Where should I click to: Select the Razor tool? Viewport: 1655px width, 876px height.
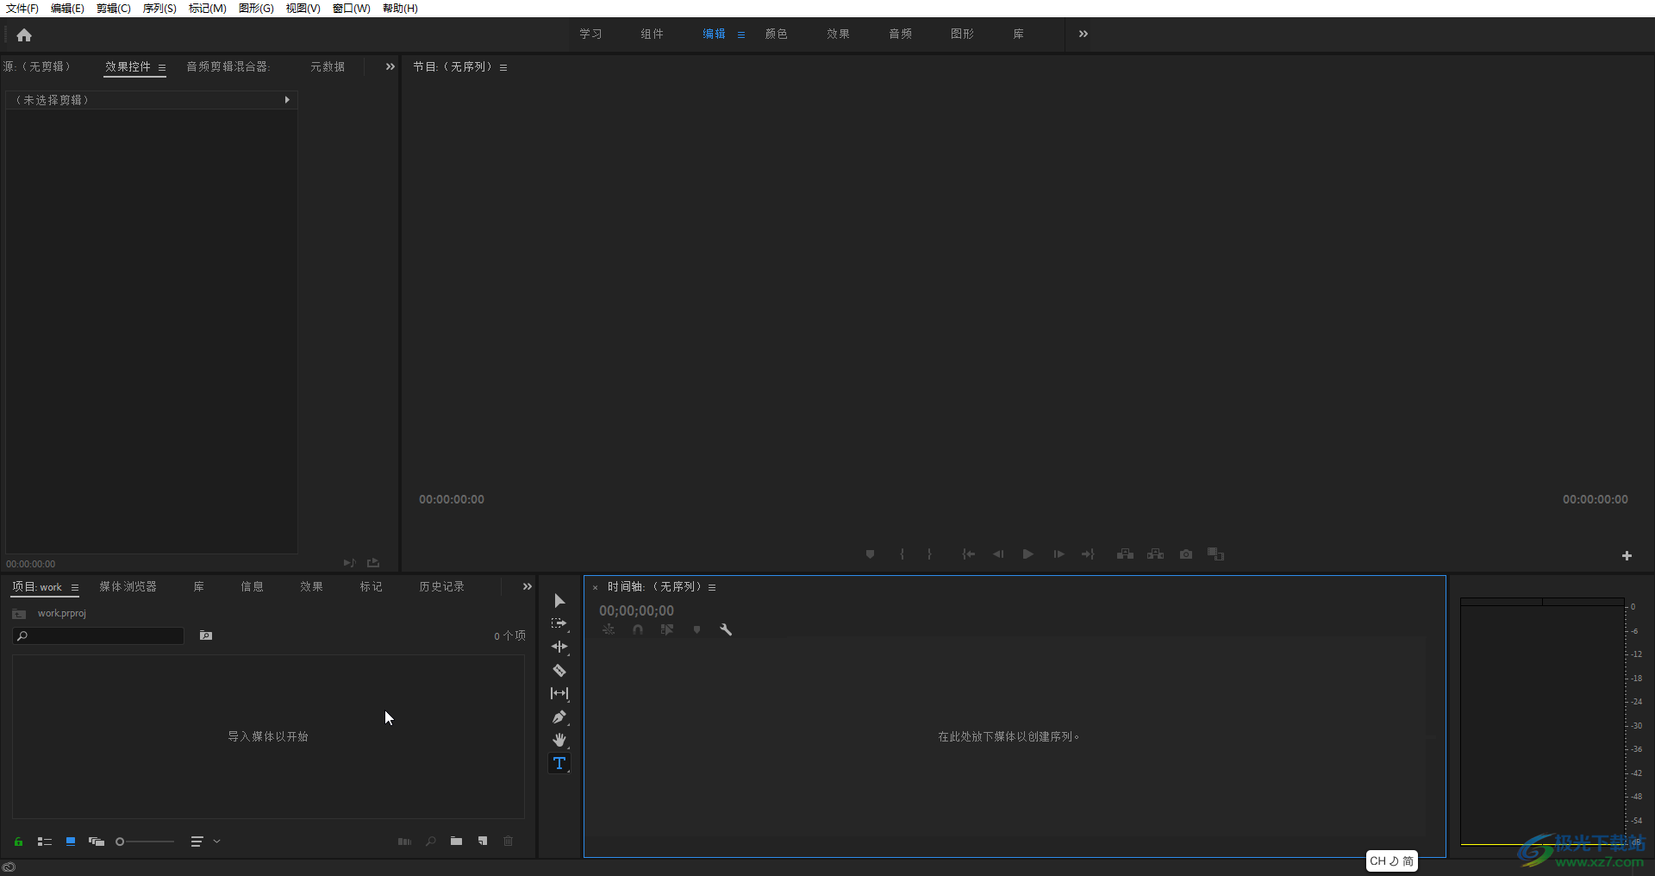click(x=559, y=670)
